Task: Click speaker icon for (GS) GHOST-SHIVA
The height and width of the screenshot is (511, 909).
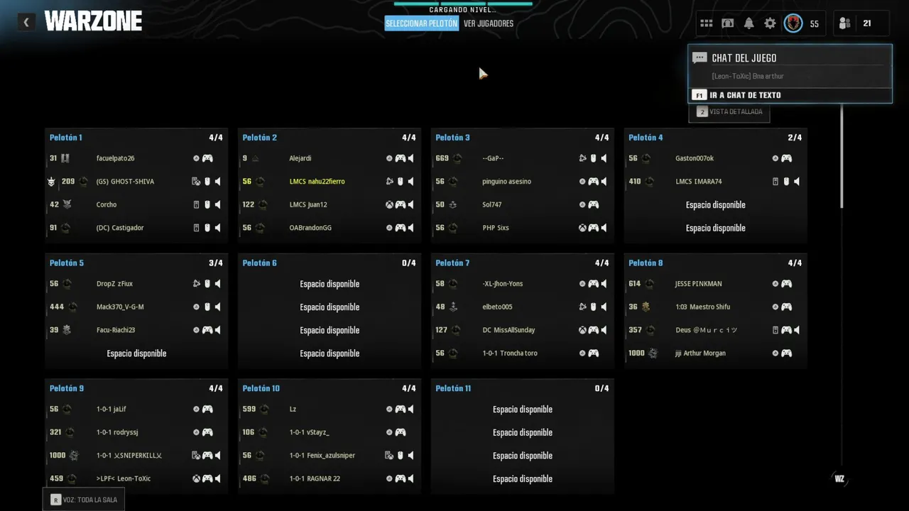Action: pyautogui.click(x=217, y=182)
